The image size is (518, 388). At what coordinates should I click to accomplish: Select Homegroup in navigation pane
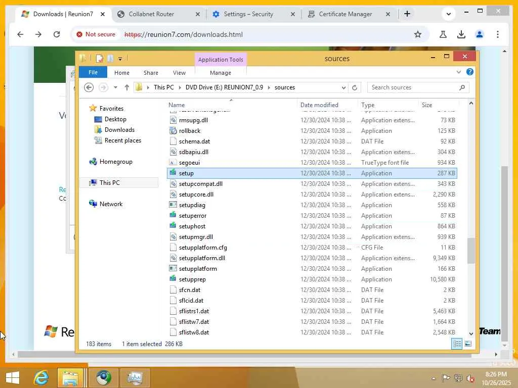coord(116,162)
